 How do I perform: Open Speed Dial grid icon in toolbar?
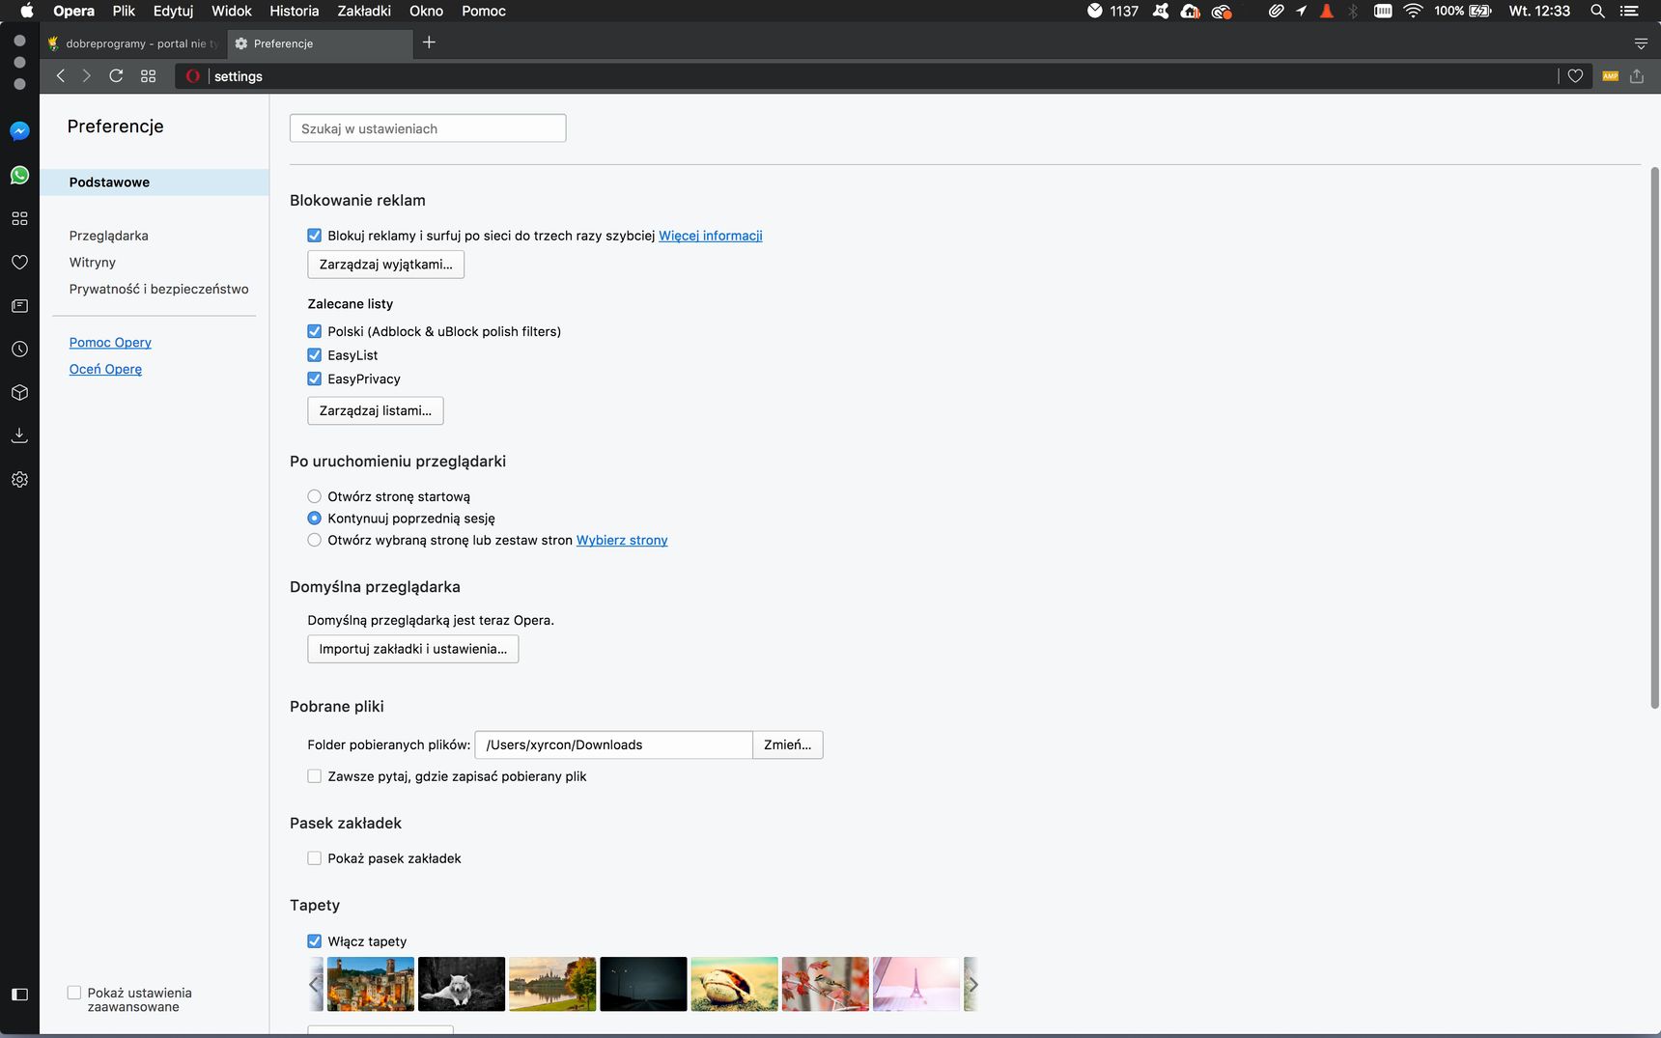tap(148, 75)
